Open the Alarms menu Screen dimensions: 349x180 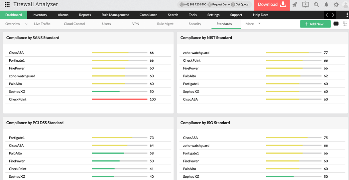(63, 15)
